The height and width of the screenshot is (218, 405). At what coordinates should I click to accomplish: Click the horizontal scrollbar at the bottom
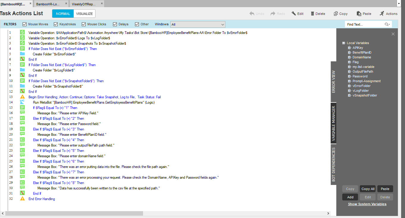point(74,214)
